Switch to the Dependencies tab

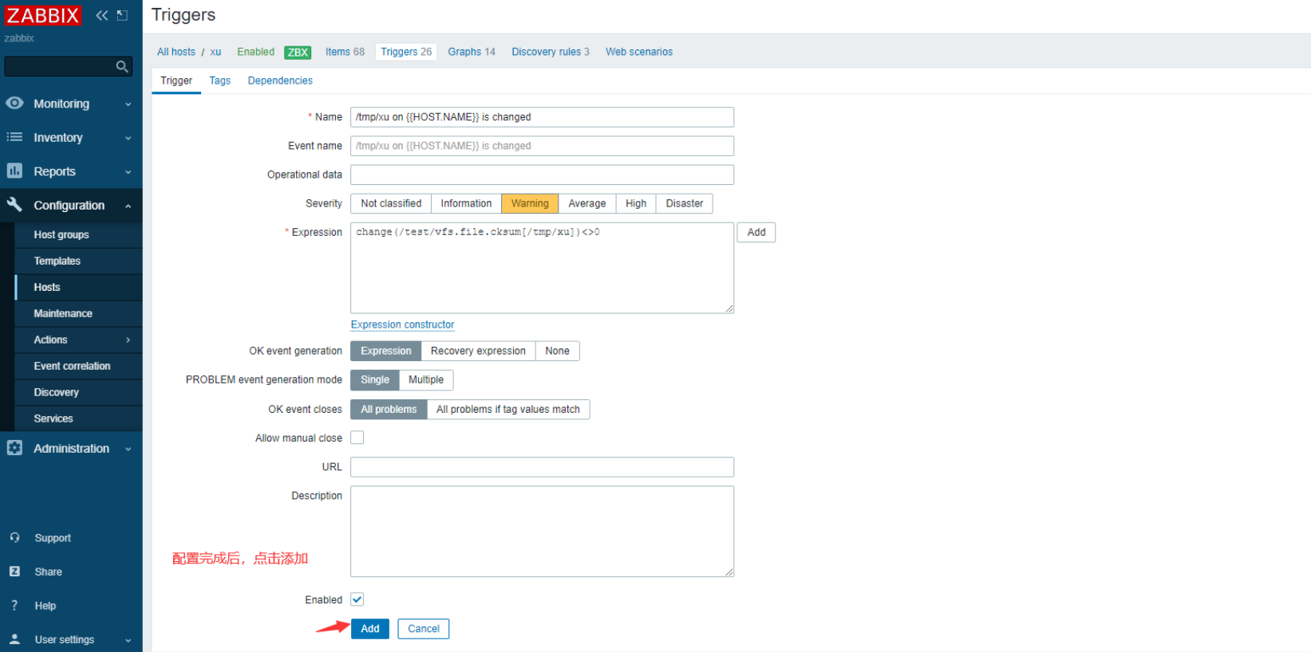(x=280, y=81)
